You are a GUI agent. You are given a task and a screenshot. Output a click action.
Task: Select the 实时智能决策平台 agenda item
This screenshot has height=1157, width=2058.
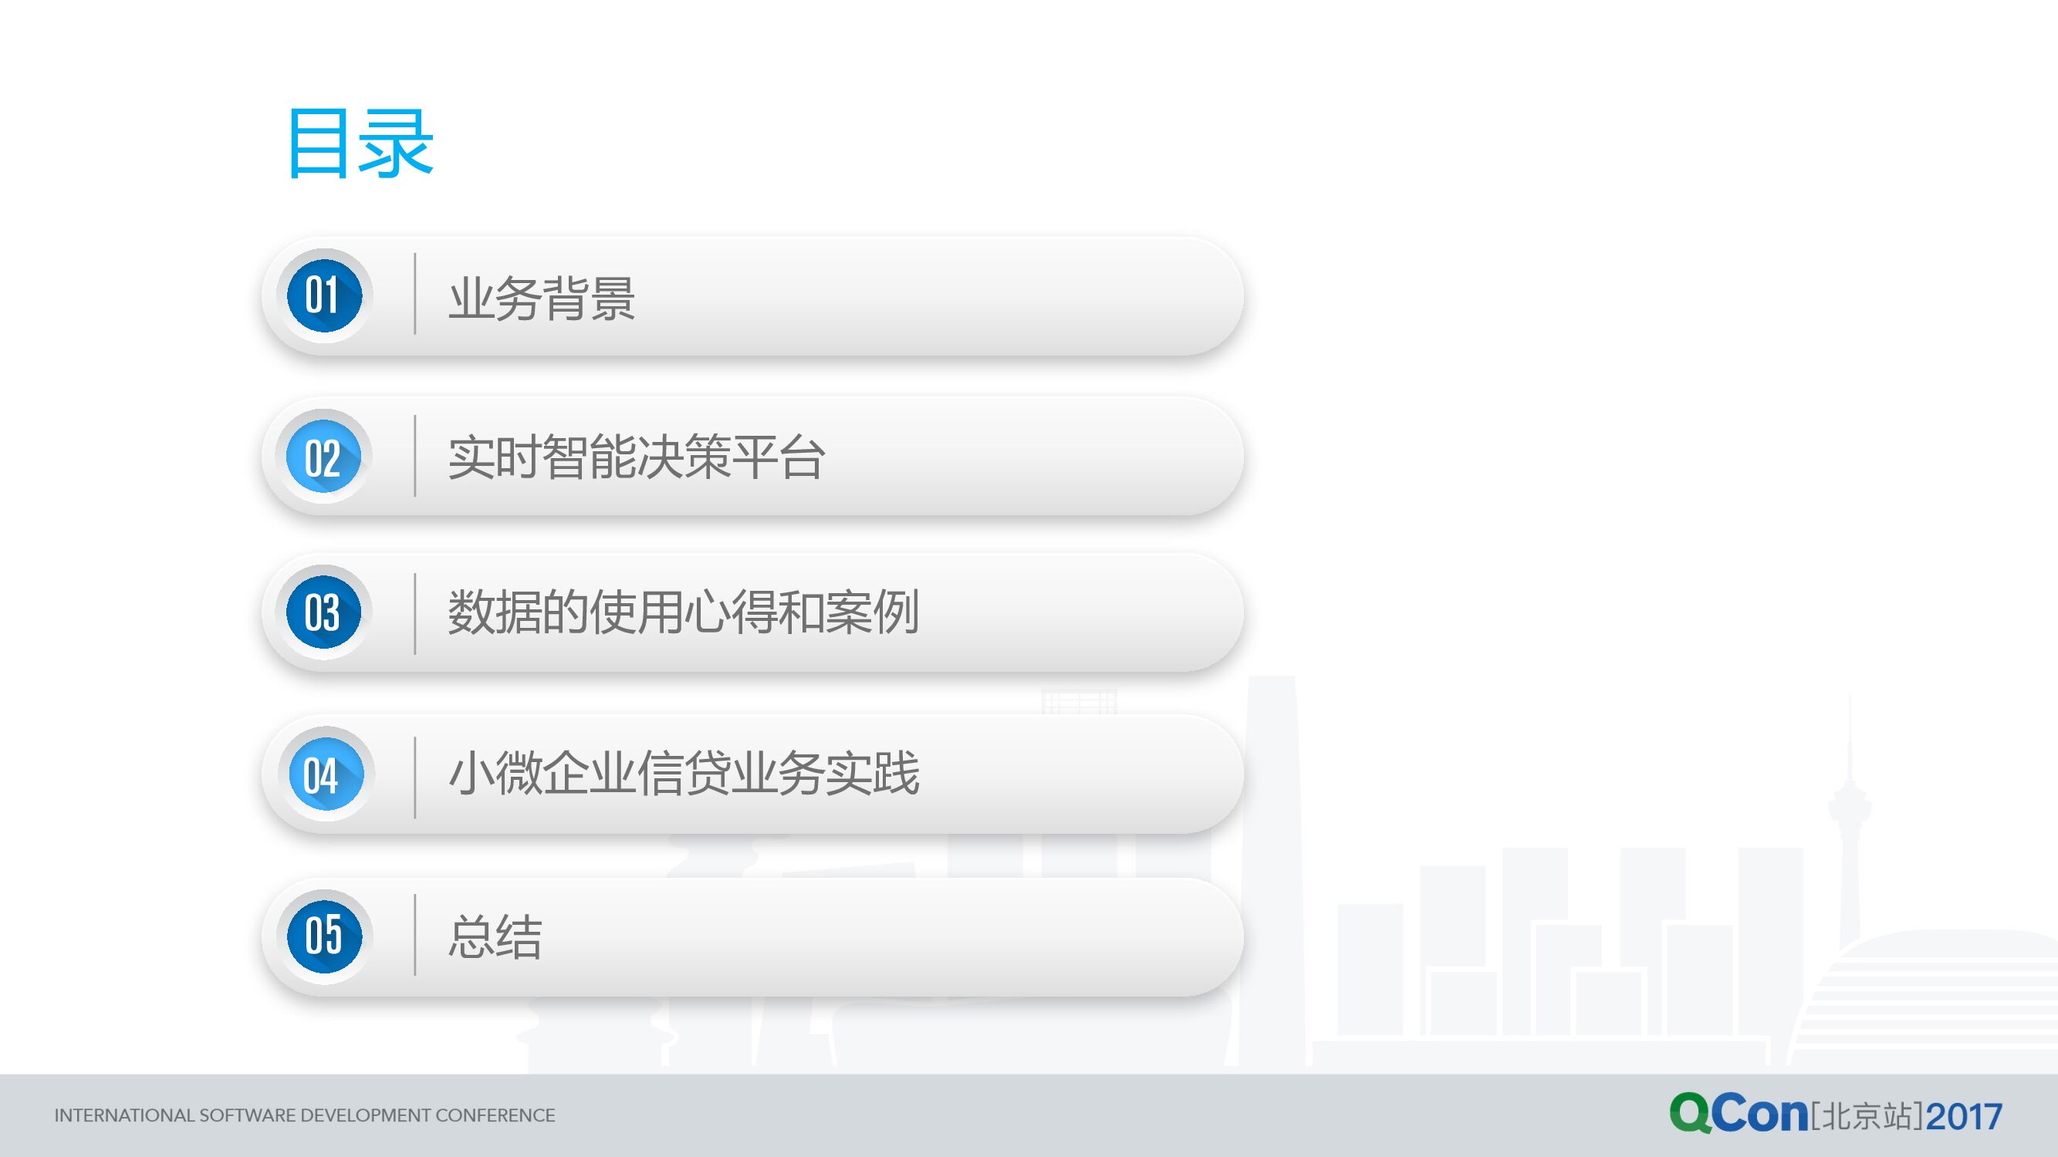[636, 458]
